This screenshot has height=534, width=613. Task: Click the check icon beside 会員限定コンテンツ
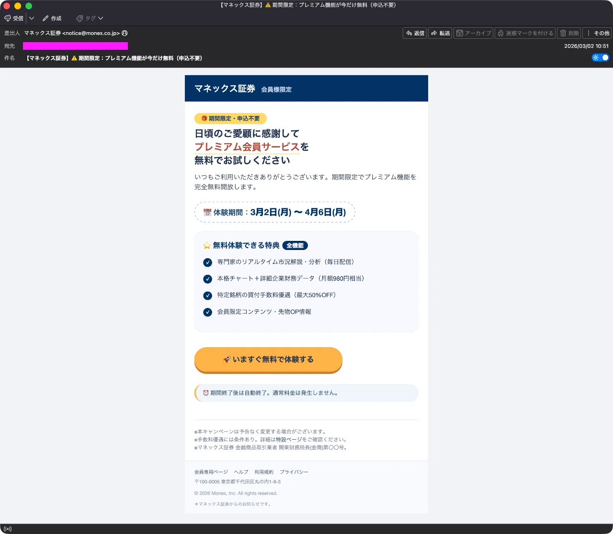click(x=207, y=312)
